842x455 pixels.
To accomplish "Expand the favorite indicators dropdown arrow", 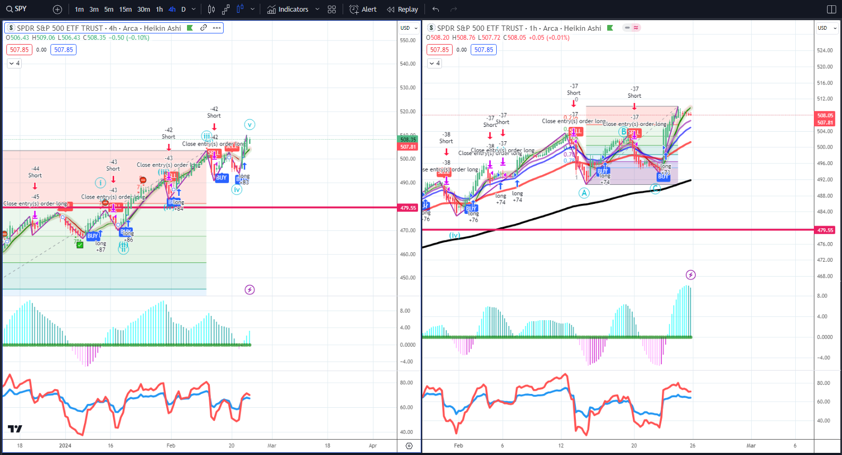I will coord(317,10).
